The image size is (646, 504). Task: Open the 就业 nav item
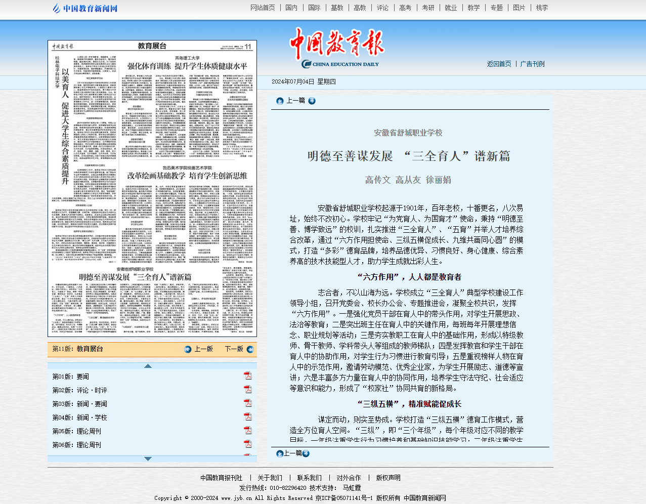(451, 8)
